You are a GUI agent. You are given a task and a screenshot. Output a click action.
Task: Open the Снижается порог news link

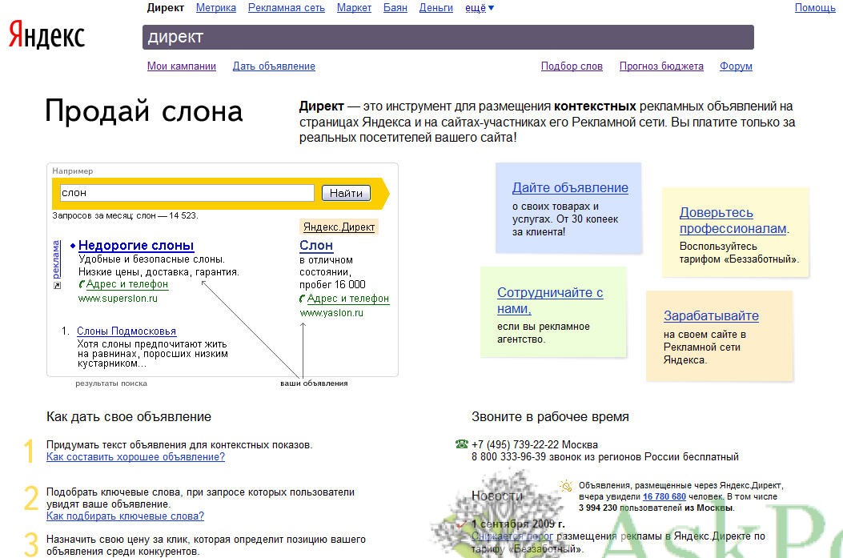click(512, 536)
